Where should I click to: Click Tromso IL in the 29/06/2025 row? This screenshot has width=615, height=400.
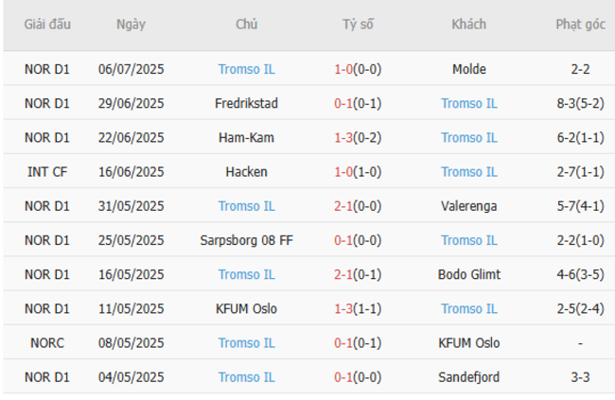(469, 103)
